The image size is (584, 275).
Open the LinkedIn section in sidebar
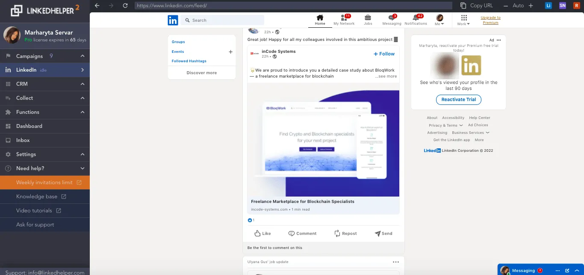click(x=45, y=70)
